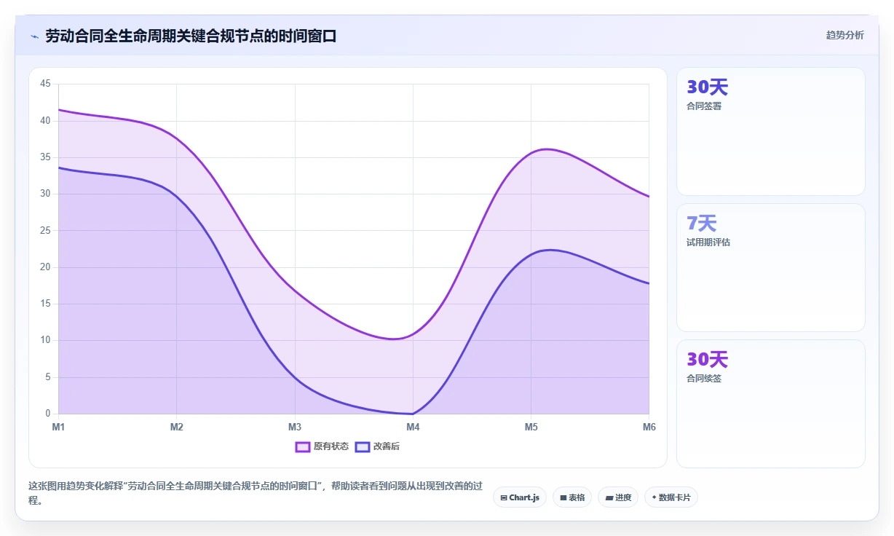Screen dimensions: 894x536
Task: Select the 合同签署 30天 card
Action: coord(771,131)
